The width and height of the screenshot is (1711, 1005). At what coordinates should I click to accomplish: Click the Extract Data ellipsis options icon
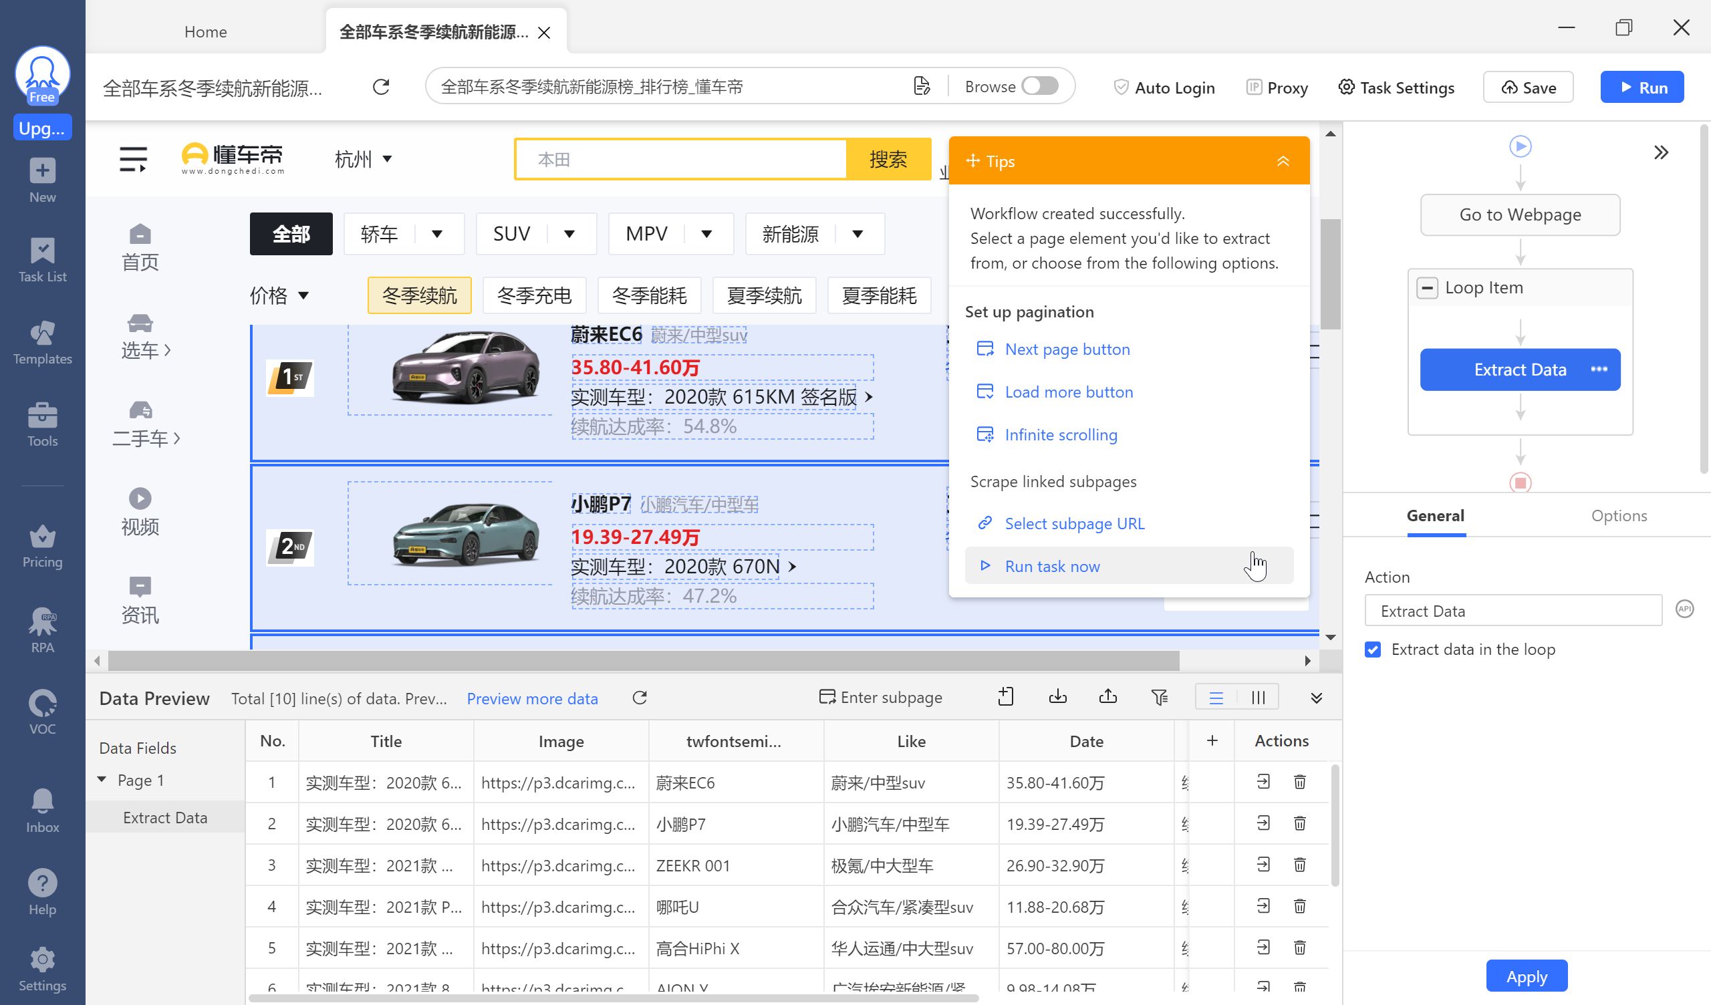point(1599,370)
